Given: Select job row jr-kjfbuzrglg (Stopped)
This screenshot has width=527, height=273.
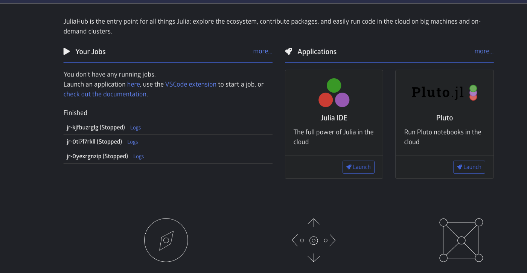Looking at the screenshot, I should click(168, 128).
